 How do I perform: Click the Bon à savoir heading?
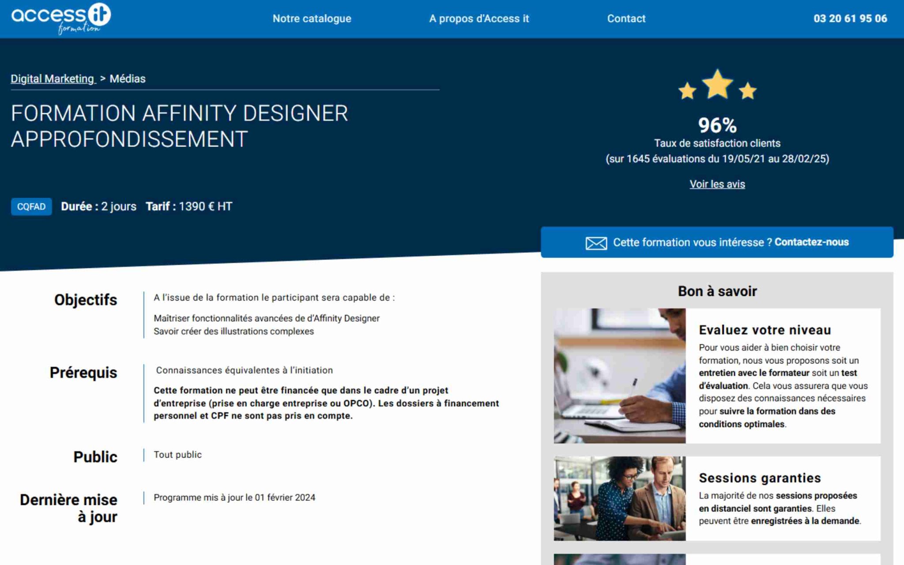click(x=717, y=291)
